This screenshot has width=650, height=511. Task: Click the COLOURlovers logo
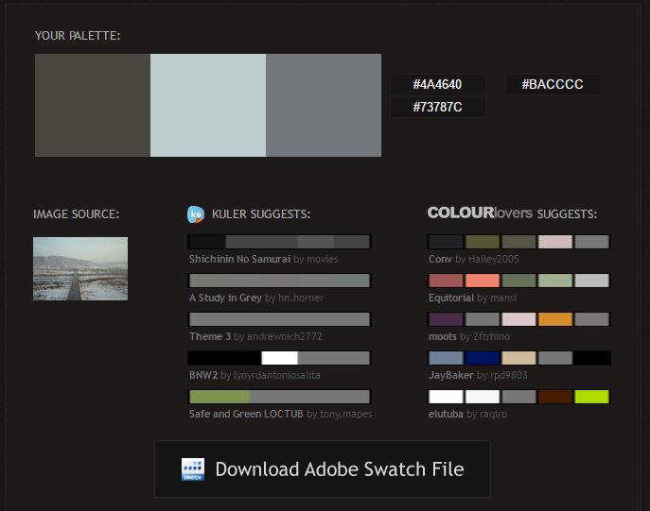coord(480,213)
